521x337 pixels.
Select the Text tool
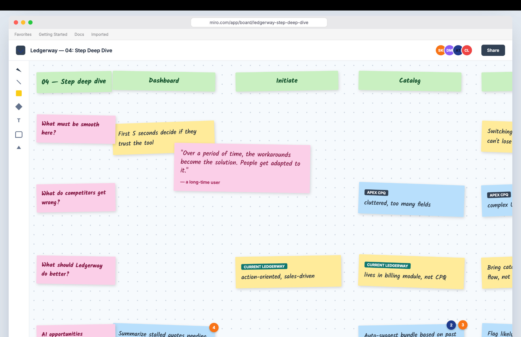19,120
